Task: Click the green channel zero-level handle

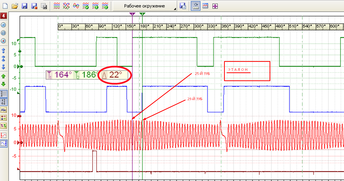Action: (21, 66)
